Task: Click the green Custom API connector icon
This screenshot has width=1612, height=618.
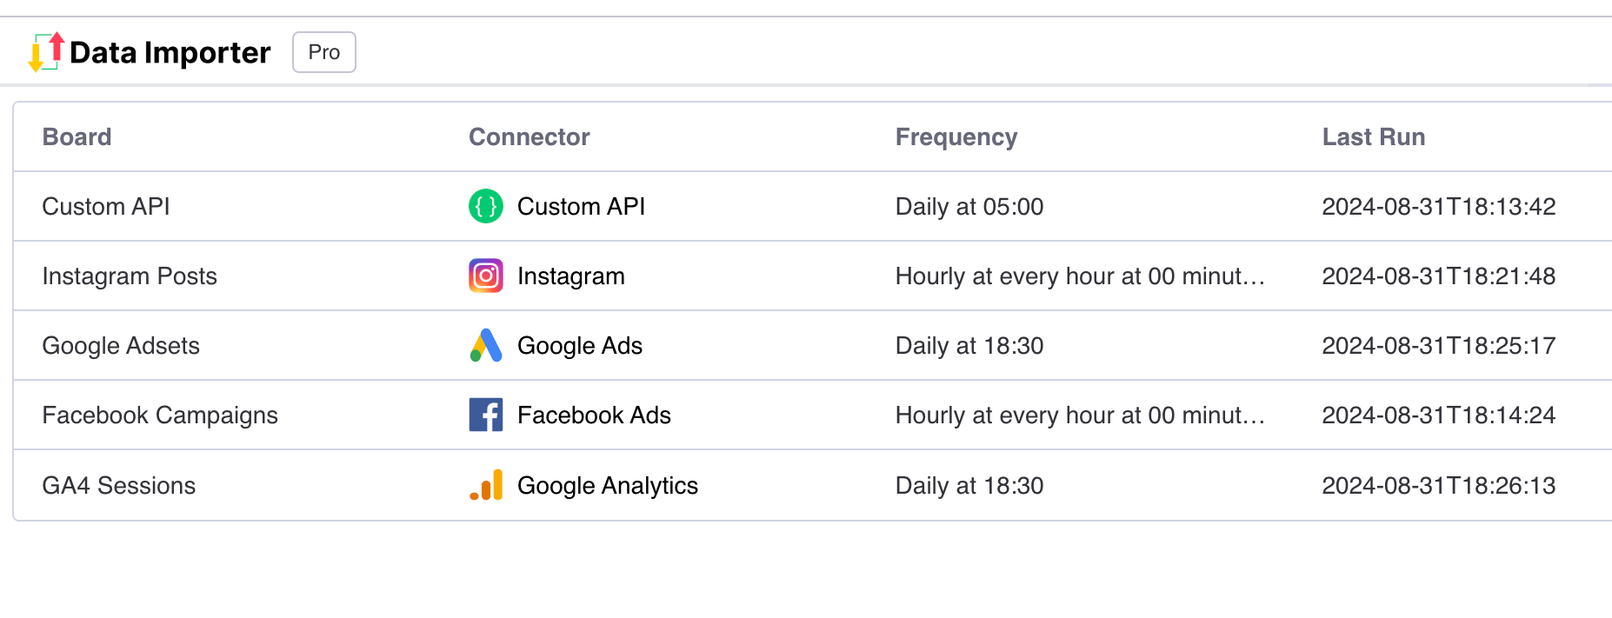Action: (486, 206)
